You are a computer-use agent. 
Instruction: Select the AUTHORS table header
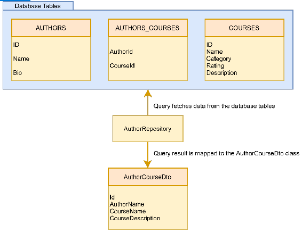pyautogui.click(x=51, y=28)
